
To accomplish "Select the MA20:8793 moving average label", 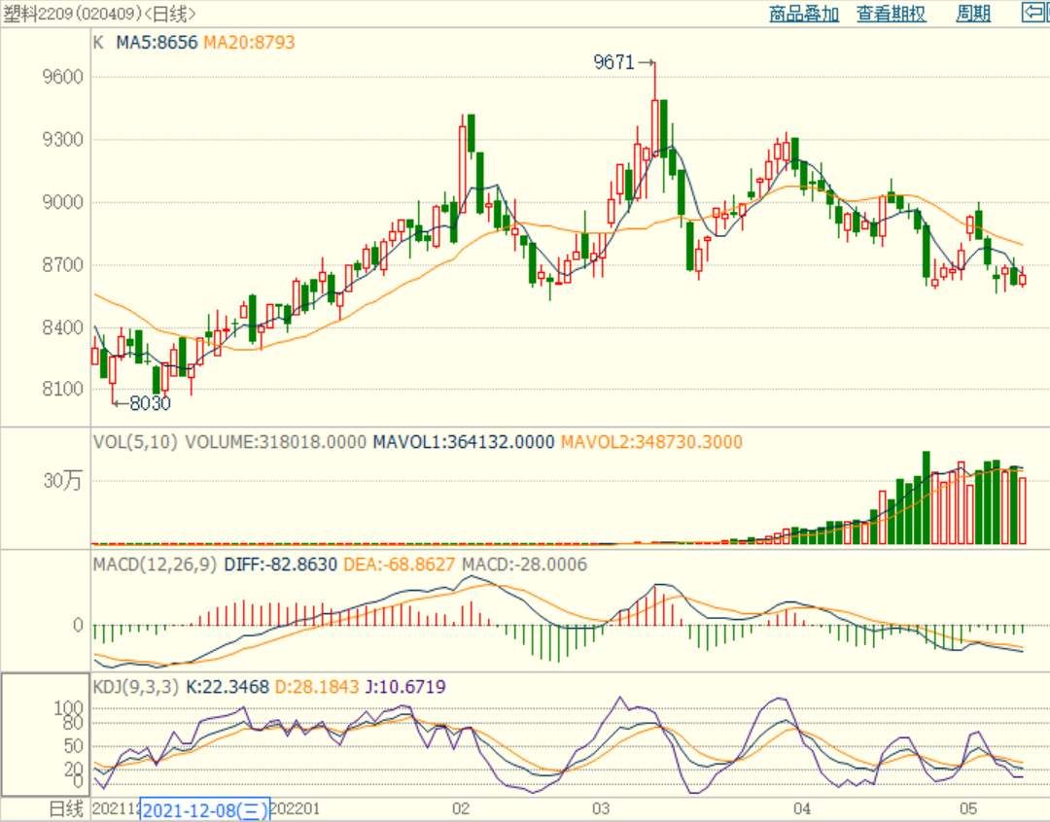I will tap(249, 43).
